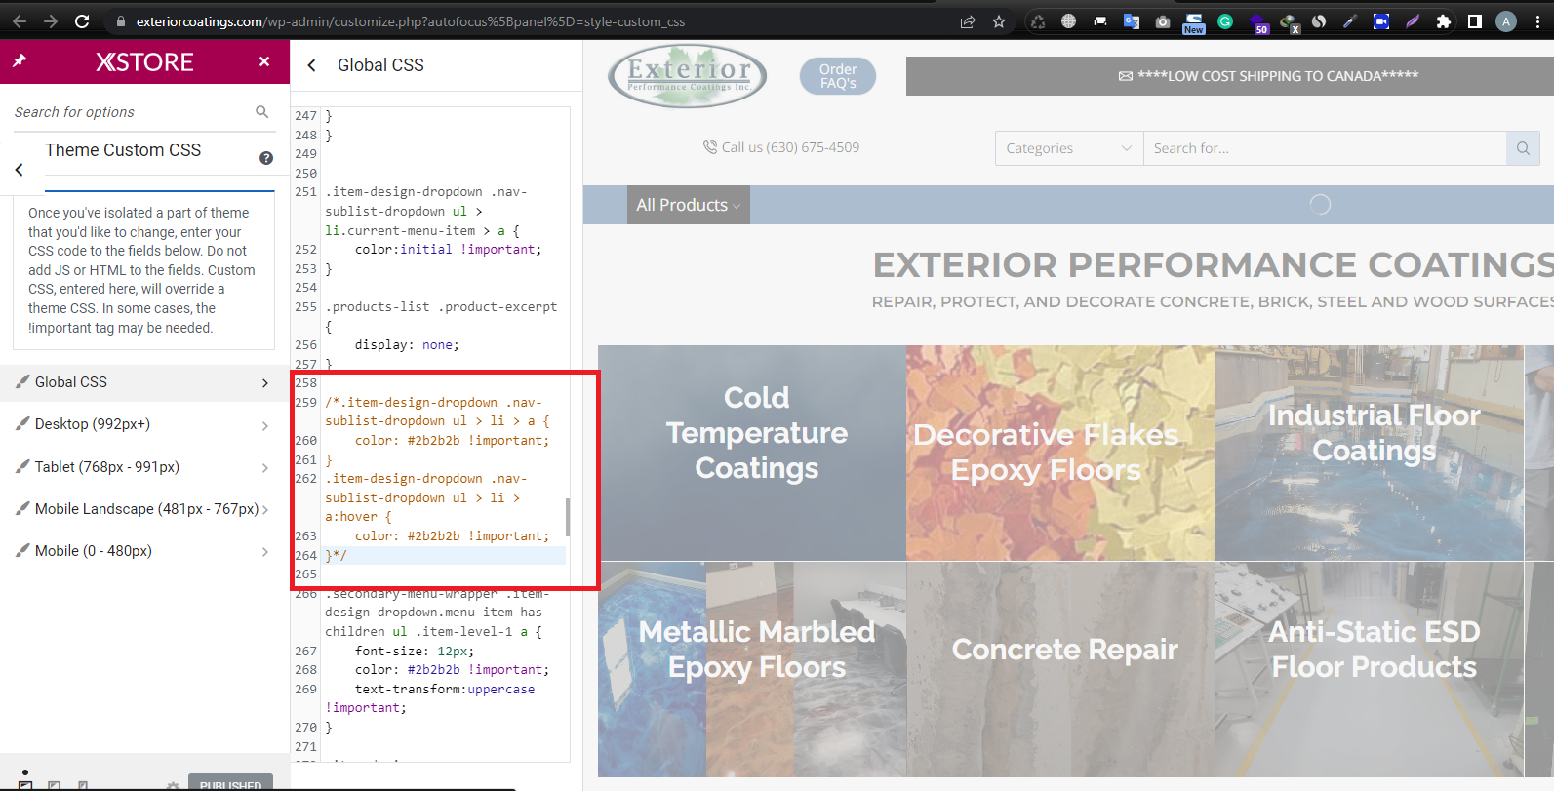Viewport: 1554px width, 791px height.
Task: Open the Chrome three-dot menu
Action: (1537, 21)
